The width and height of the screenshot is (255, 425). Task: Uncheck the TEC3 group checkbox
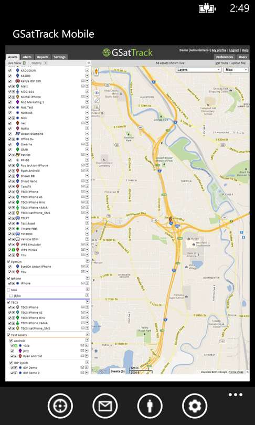tap(8, 302)
